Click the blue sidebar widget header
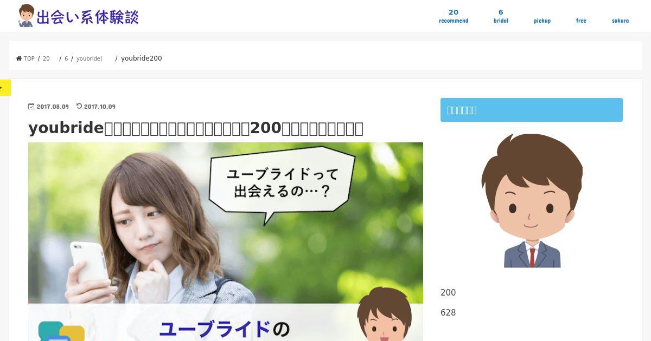 (x=532, y=110)
